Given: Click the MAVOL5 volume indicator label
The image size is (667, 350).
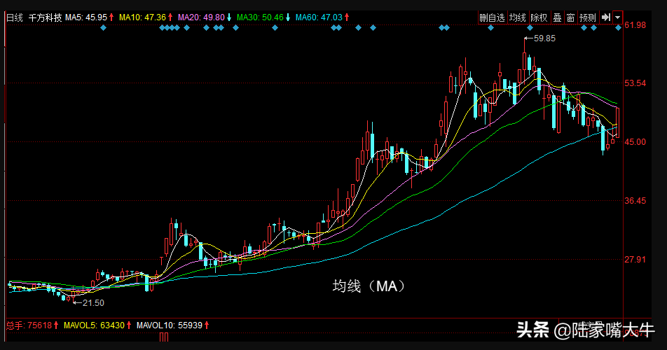Looking at the screenshot, I should [x=94, y=325].
